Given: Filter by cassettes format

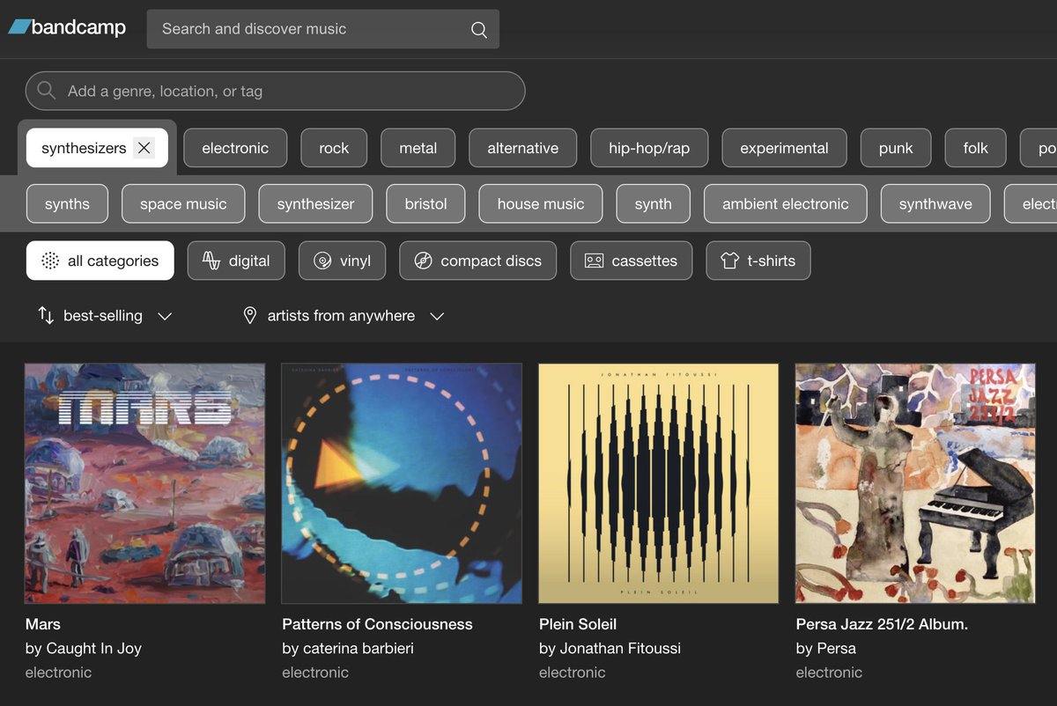Looking at the screenshot, I should click(632, 261).
